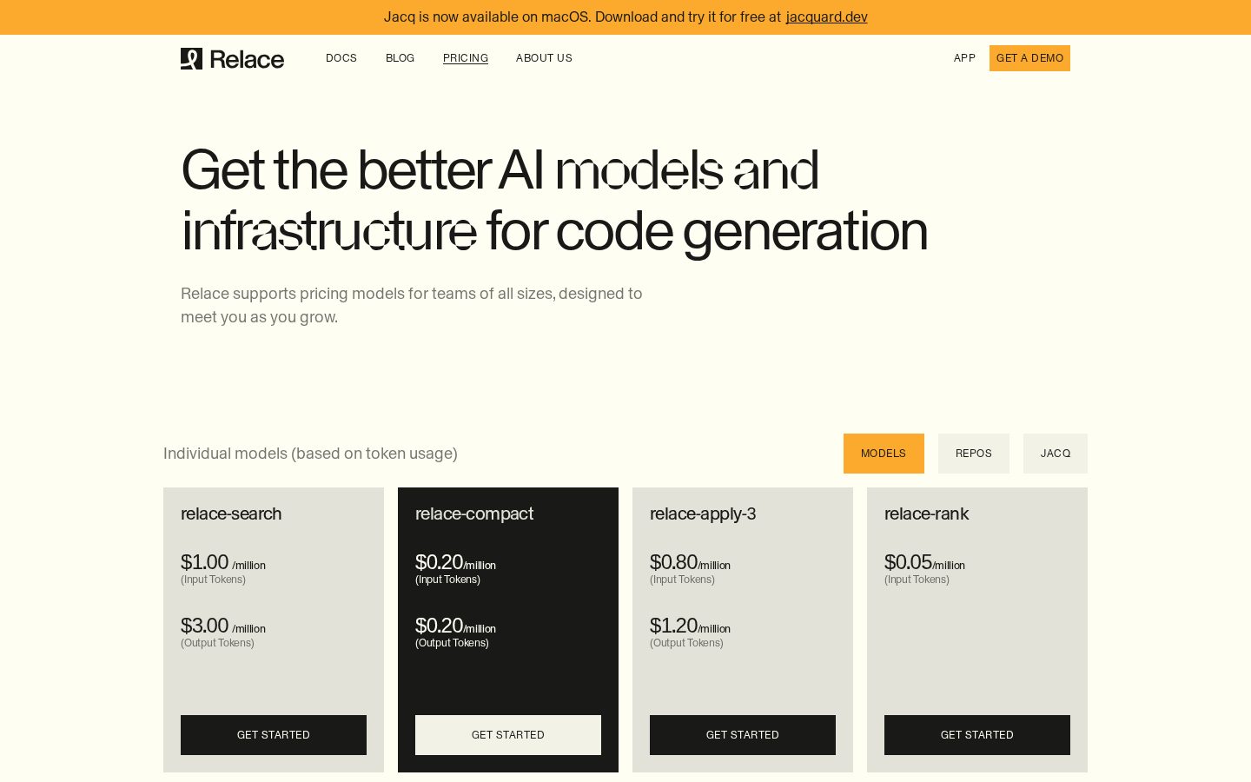Click the relace-rank card title
This screenshot has height=782, width=1251.
pos(926,514)
